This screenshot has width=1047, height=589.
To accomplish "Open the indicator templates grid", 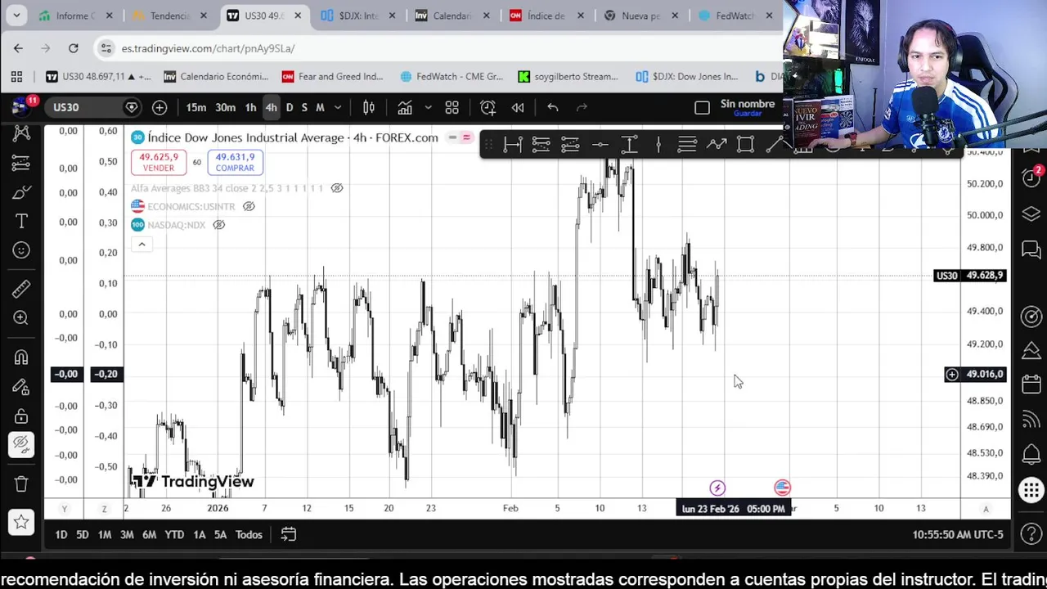I will click(452, 107).
